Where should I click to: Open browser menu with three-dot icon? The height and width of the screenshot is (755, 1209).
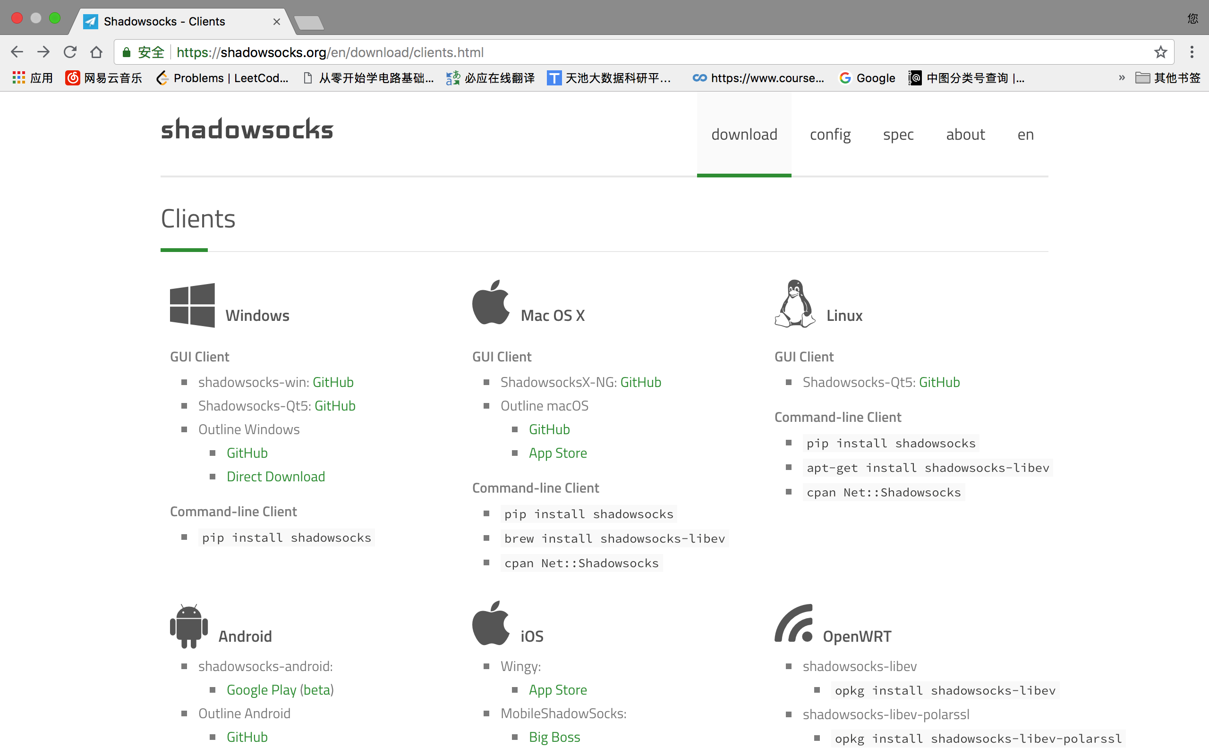tap(1194, 52)
